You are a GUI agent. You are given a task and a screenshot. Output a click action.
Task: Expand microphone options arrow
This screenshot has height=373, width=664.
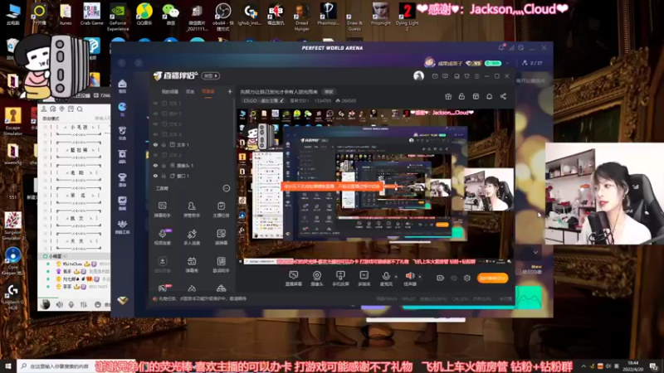pos(396,277)
